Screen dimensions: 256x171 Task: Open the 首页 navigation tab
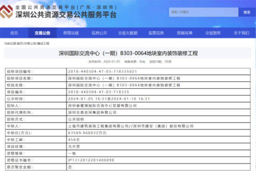(14, 33)
